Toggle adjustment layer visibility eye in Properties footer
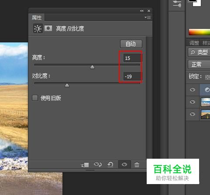Screen dimensions: 210x195 124,164
